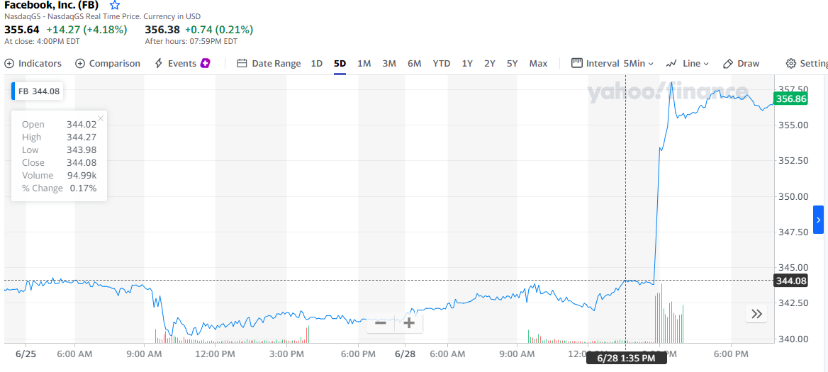
Task: Select the 6M range
Action: pos(415,63)
